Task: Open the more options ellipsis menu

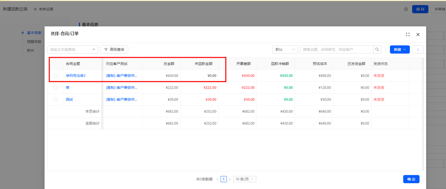Action: pos(417,50)
